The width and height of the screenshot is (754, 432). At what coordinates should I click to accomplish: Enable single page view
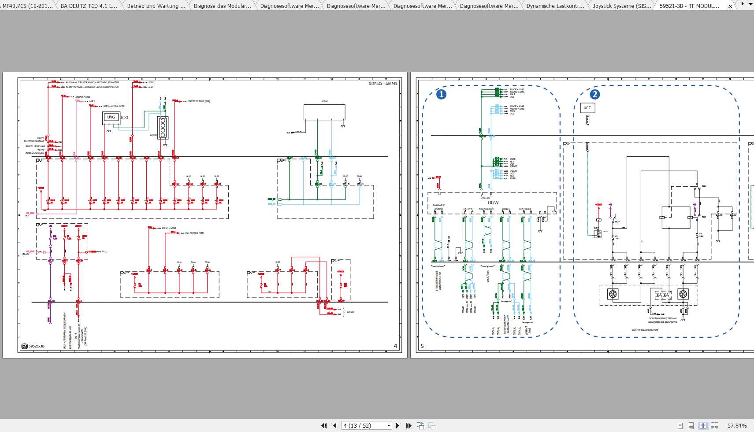coord(680,425)
